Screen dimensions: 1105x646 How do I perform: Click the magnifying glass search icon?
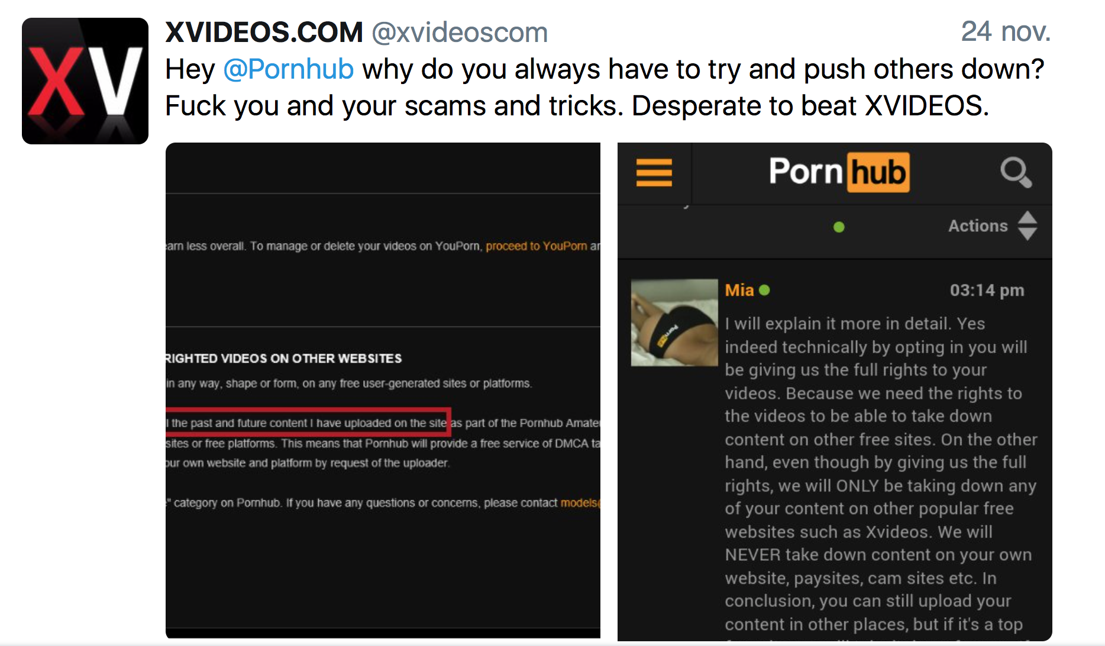coord(1016,173)
